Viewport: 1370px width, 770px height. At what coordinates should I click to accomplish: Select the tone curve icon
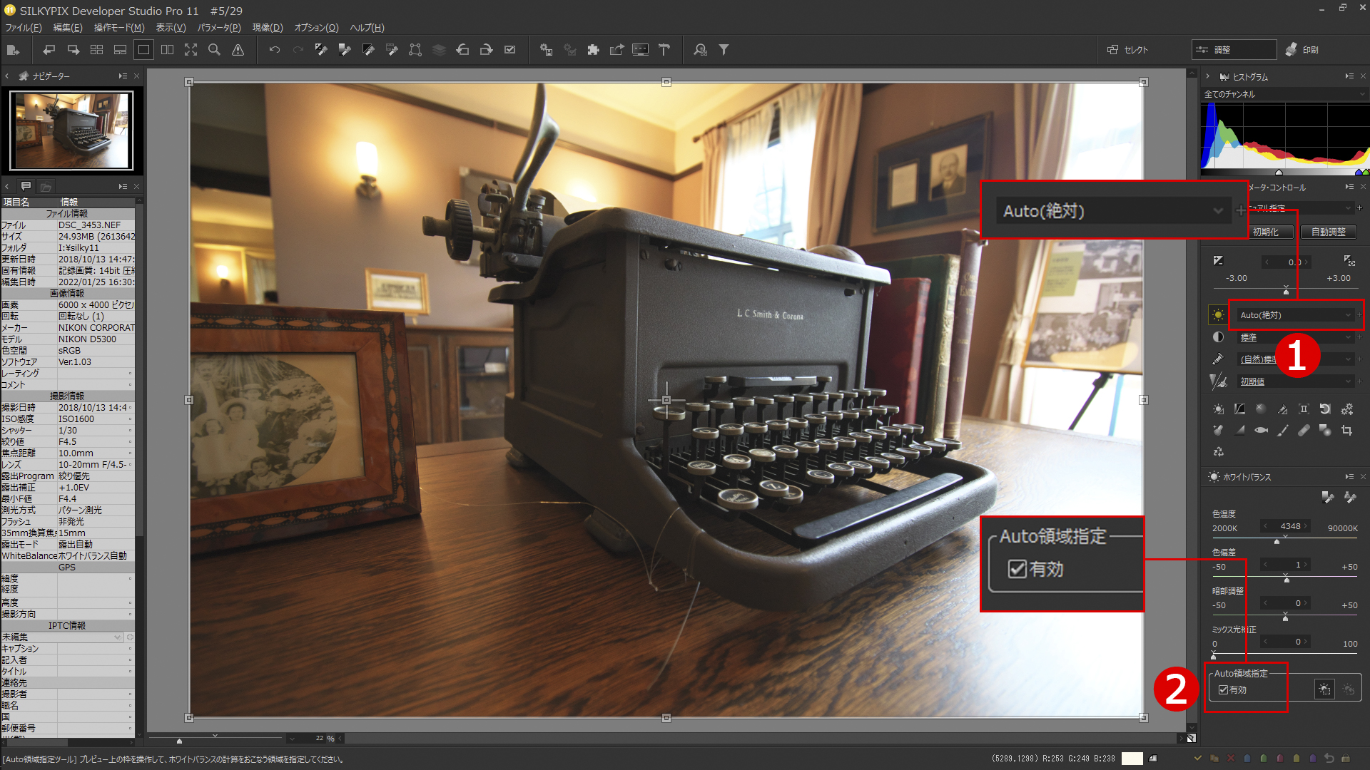[1239, 409]
